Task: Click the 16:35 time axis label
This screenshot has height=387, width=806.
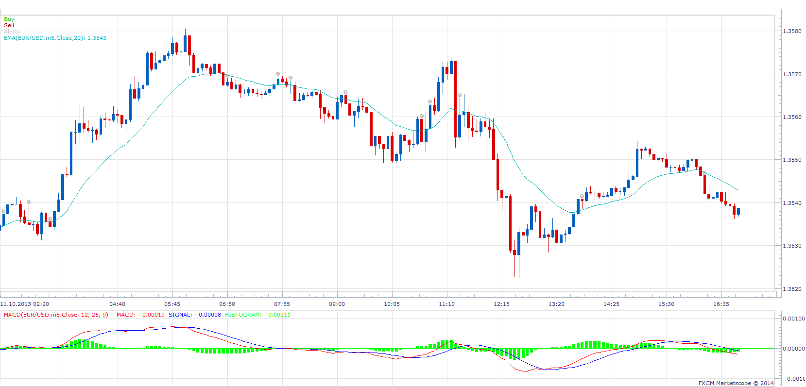Action: [x=721, y=304]
